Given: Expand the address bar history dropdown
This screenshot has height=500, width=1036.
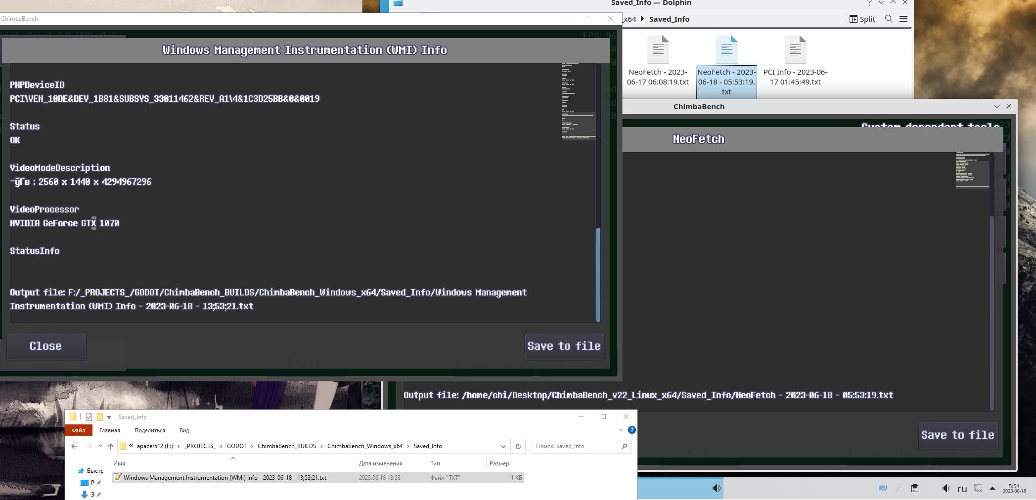Looking at the screenshot, I should 503,446.
